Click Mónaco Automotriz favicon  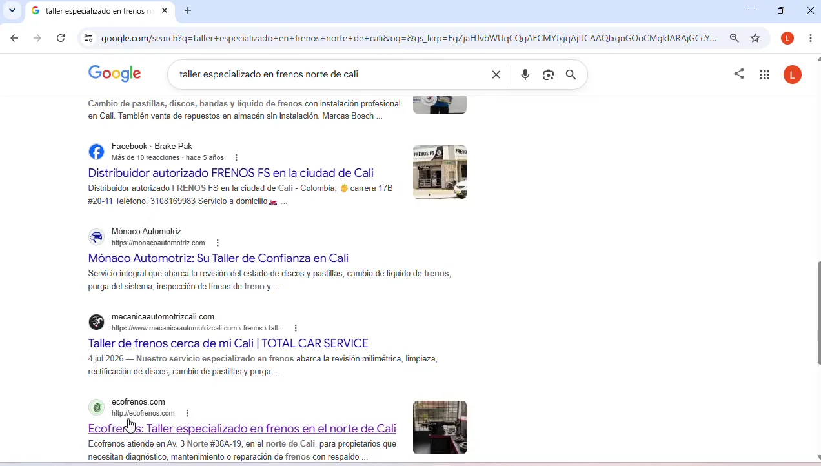coord(96,237)
